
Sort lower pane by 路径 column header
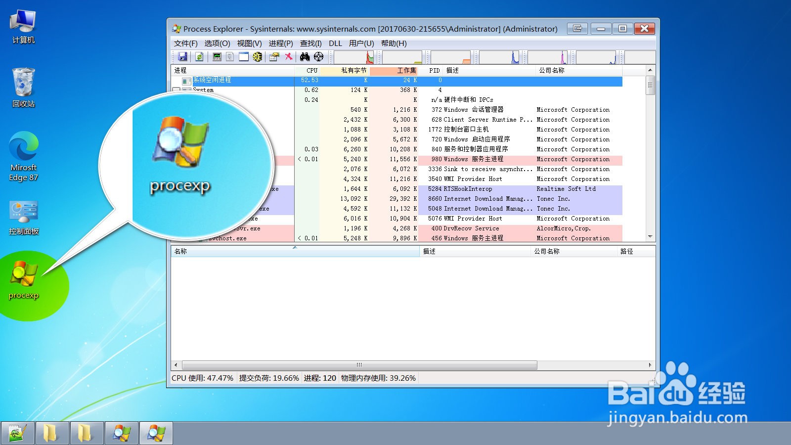636,251
